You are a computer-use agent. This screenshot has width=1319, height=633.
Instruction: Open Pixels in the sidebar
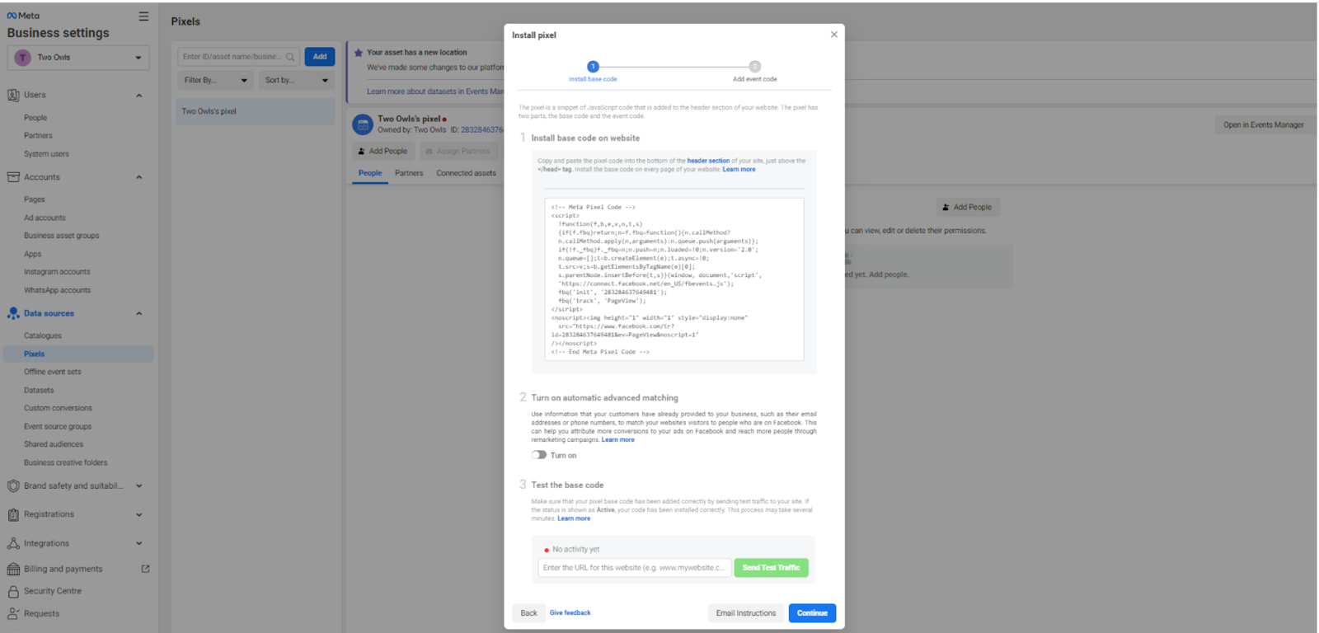pyautogui.click(x=78, y=354)
